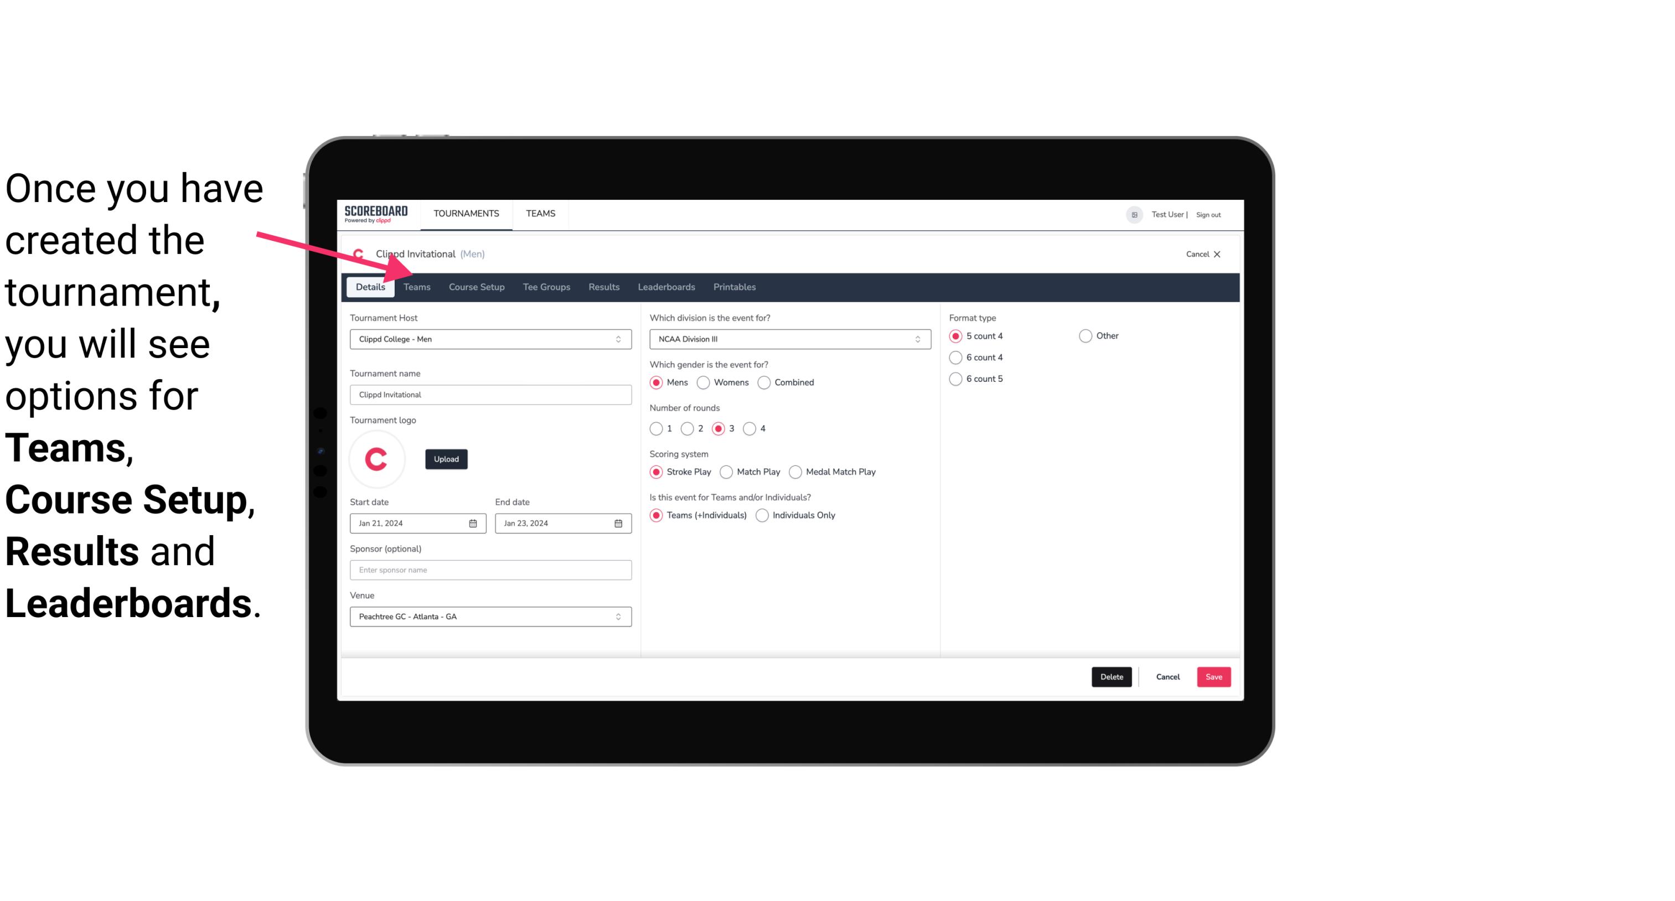
Task: Expand the NCAA Division III dropdown
Action: tap(914, 339)
